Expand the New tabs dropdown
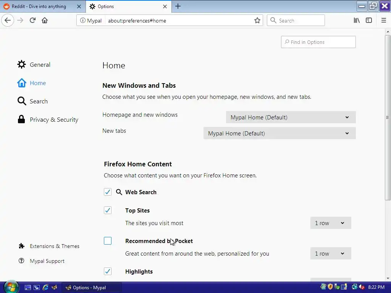391x293 pixels. tap(280, 133)
